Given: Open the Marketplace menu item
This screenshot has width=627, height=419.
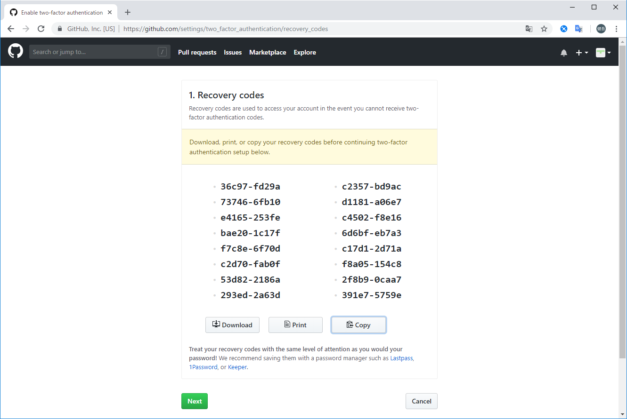Looking at the screenshot, I should coord(268,52).
